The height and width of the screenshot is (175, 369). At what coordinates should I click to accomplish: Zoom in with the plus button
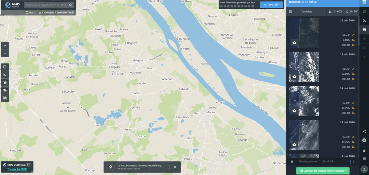coord(5,45)
